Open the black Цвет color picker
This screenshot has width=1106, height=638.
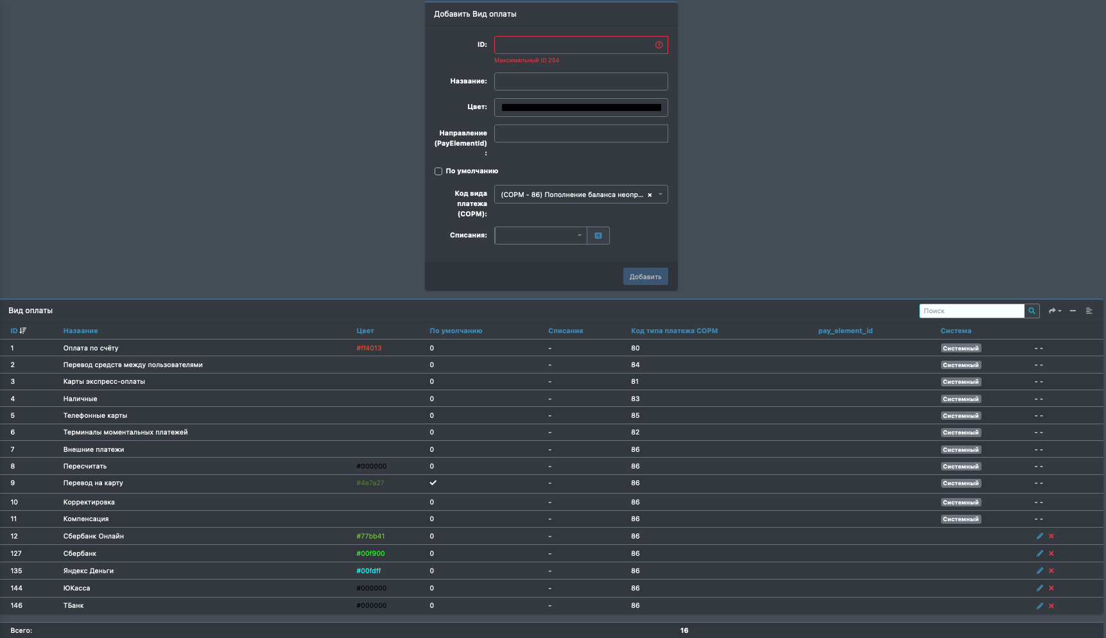[581, 107]
